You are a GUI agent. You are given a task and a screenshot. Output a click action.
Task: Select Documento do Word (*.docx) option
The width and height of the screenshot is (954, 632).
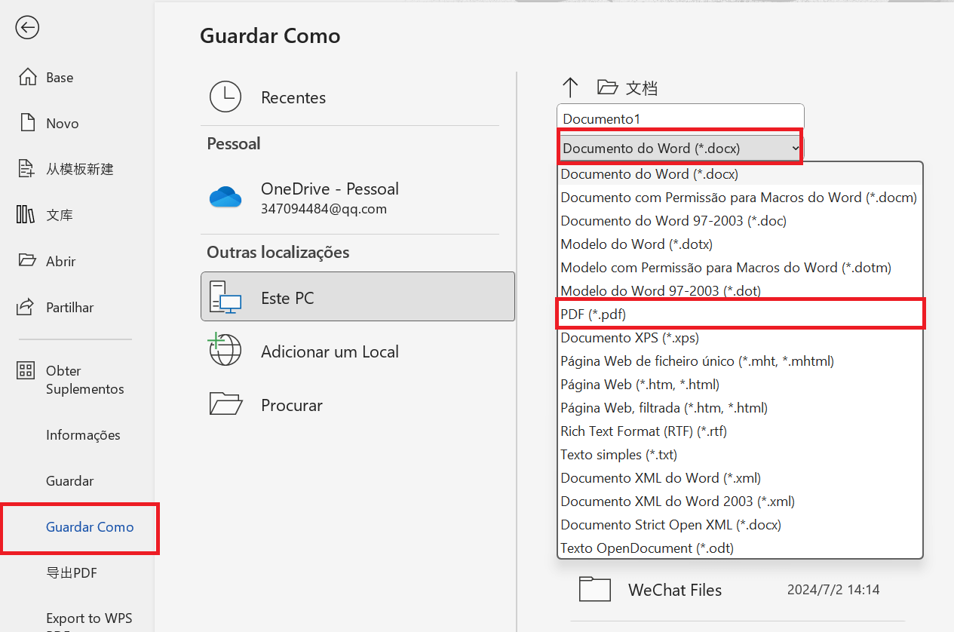point(740,174)
